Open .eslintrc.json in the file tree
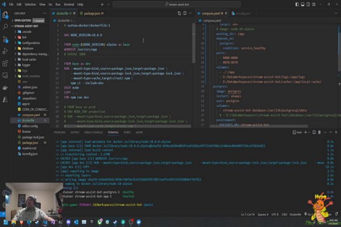 (30, 87)
